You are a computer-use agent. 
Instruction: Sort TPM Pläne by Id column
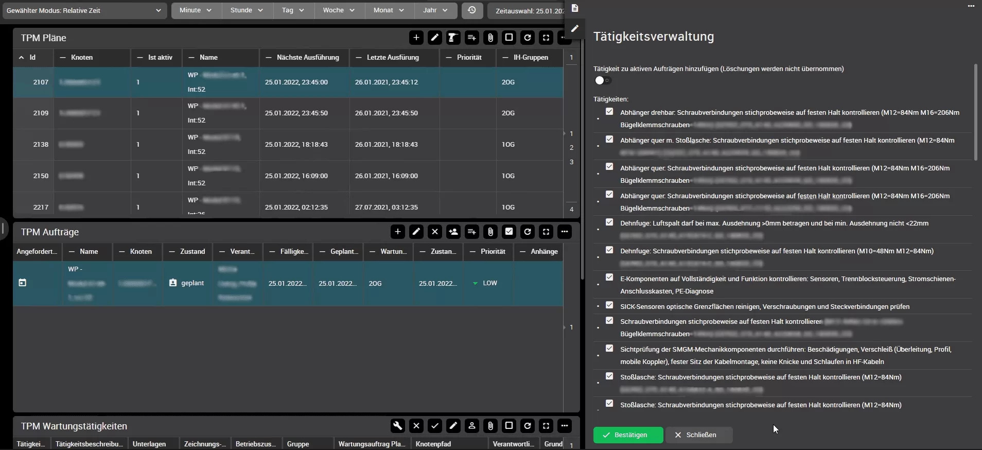[x=32, y=57]
